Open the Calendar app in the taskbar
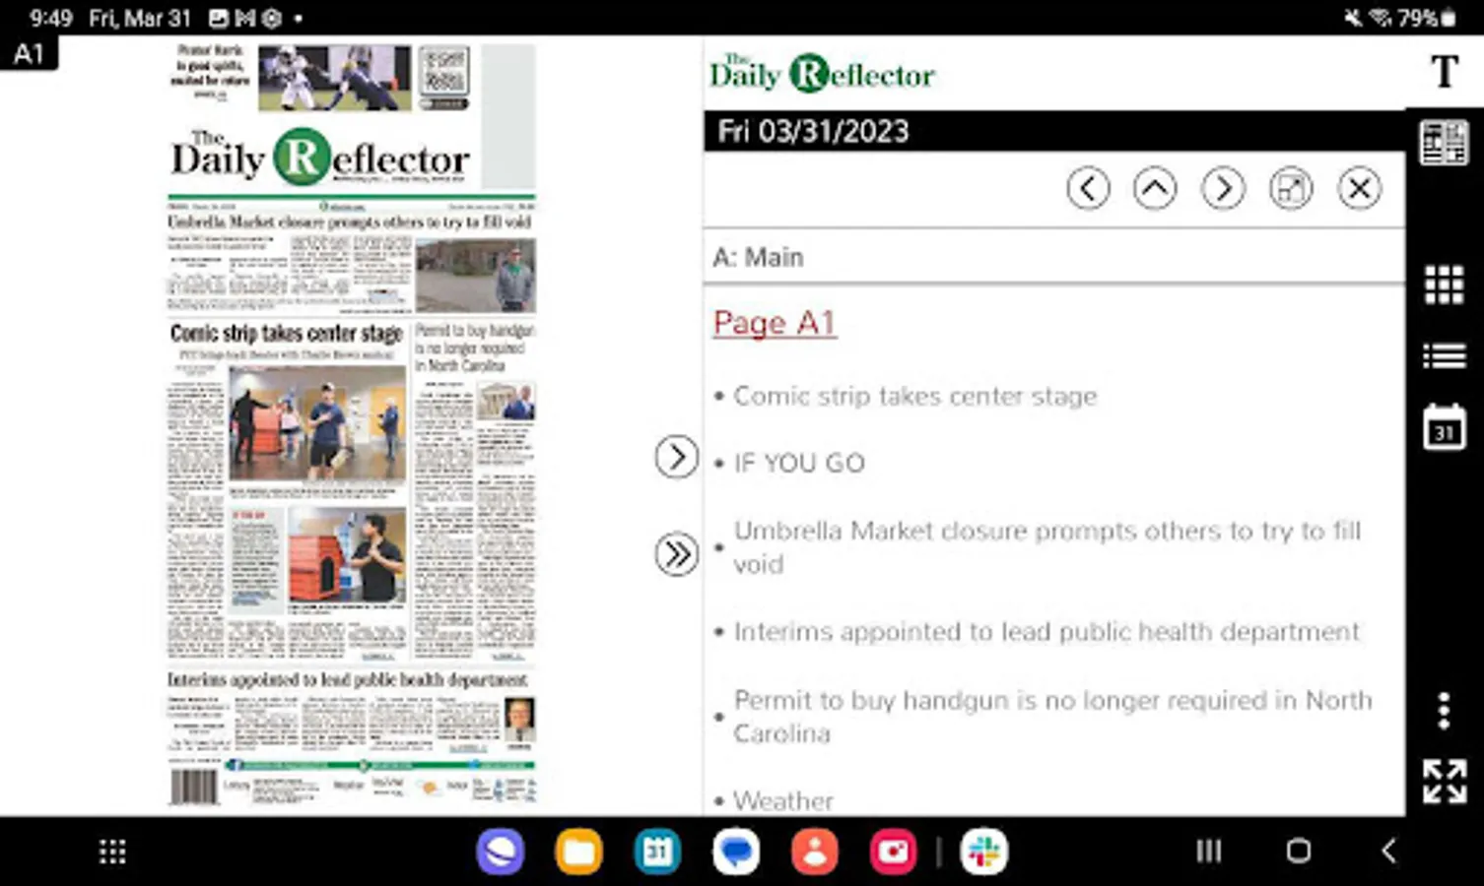The height and width of the screenshot is (886, 1484). pos(658,852)
